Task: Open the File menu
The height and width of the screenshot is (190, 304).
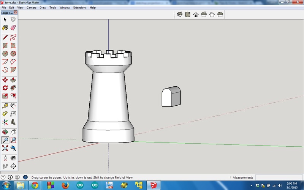Action: click(x=4, y=8)
